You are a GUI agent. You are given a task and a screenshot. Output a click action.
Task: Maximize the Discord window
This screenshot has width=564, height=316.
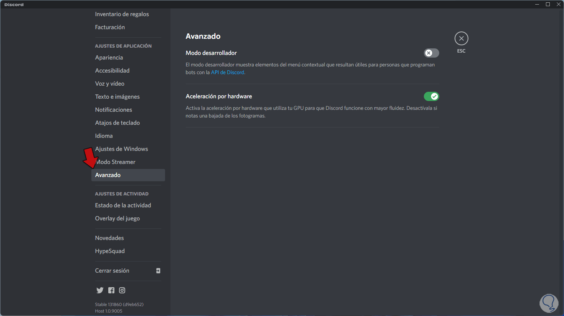click(548, 4)
